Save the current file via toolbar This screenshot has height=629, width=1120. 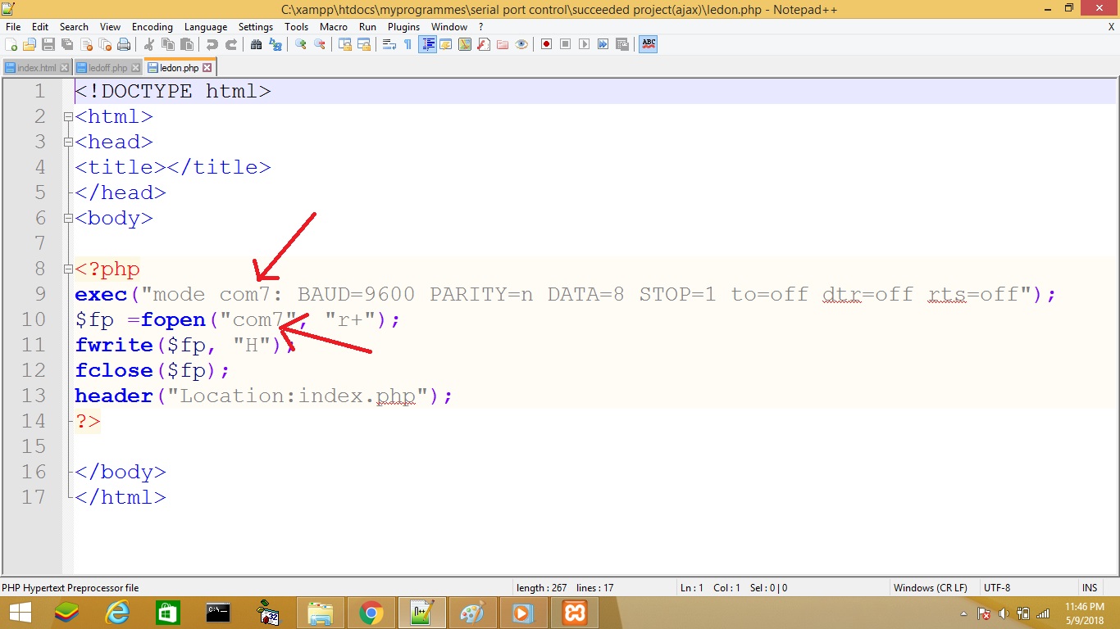[48, 44]
